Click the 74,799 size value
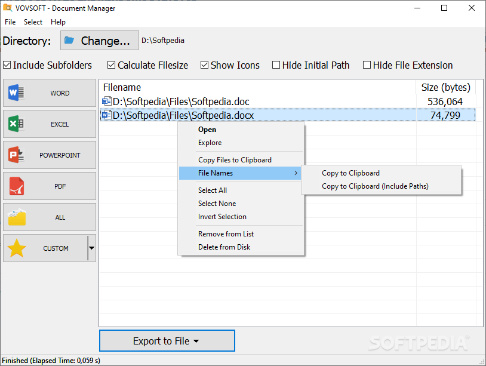 pos(445,115)
